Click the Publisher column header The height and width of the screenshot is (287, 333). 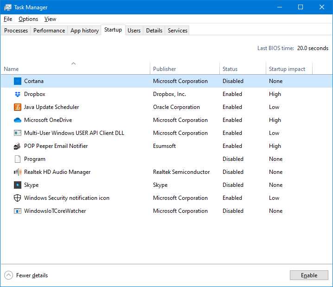[165, 69]
